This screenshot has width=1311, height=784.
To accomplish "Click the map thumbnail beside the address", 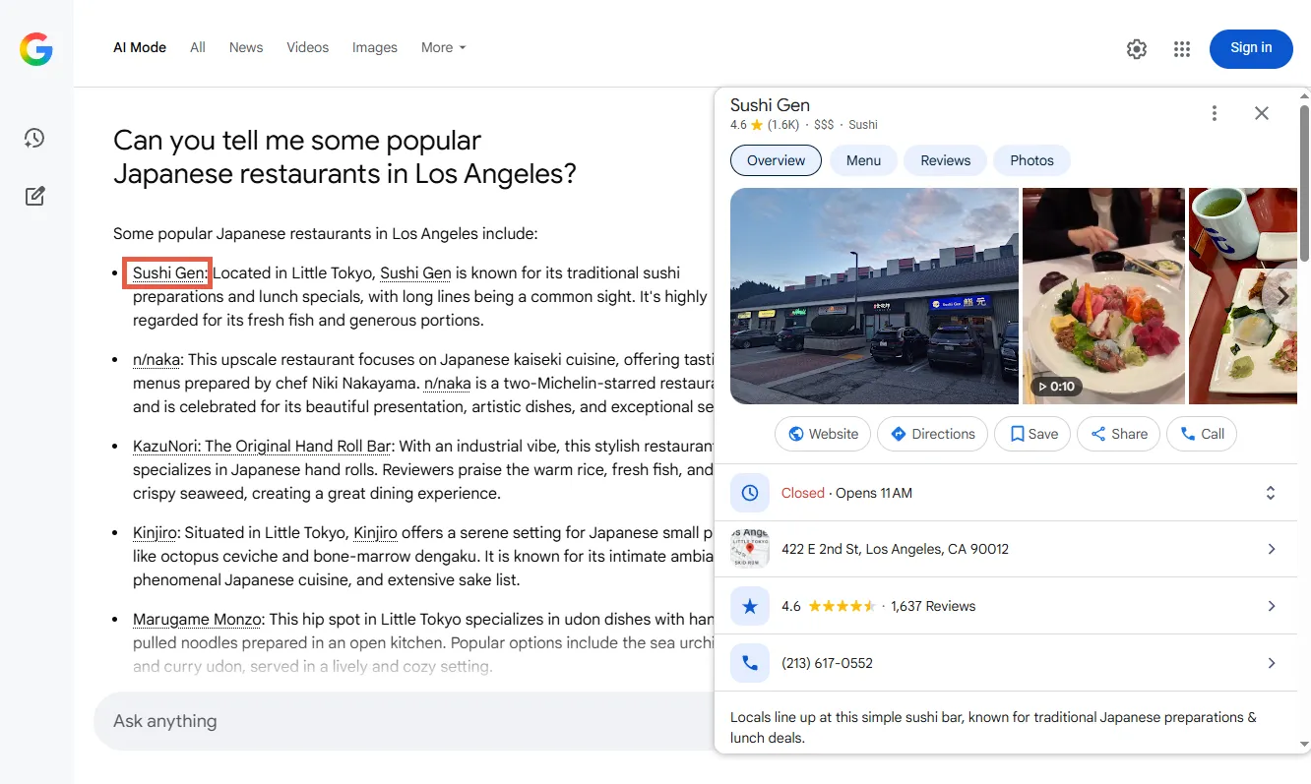I will (750, 549).
